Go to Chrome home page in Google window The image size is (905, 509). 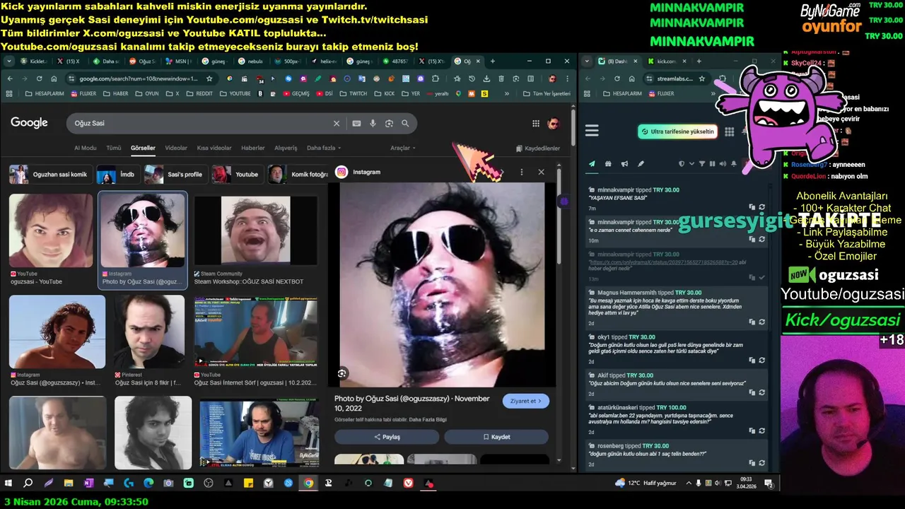(53, 78)
